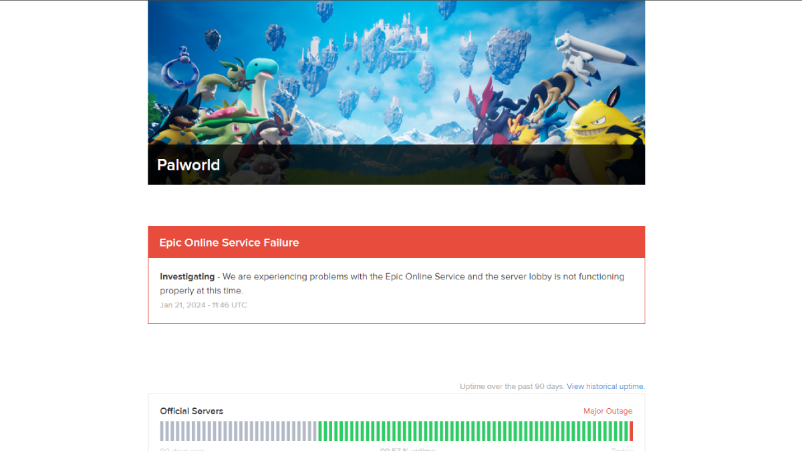Select the red outage bar for today
802x451 pixels.
click(631, 431)
